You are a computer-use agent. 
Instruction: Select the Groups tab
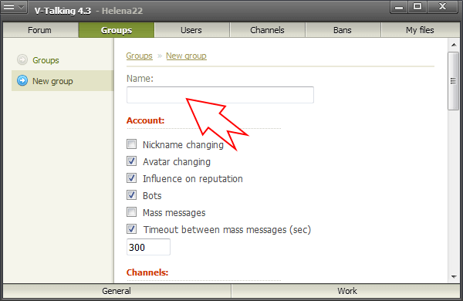[x=117, y=30]
